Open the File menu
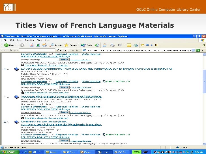Viewport: 206px width, 154px height. click(x=6, y=40)
